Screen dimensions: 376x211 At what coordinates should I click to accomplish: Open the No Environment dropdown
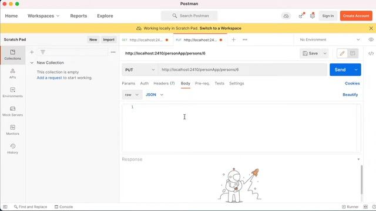click(330, 40)
